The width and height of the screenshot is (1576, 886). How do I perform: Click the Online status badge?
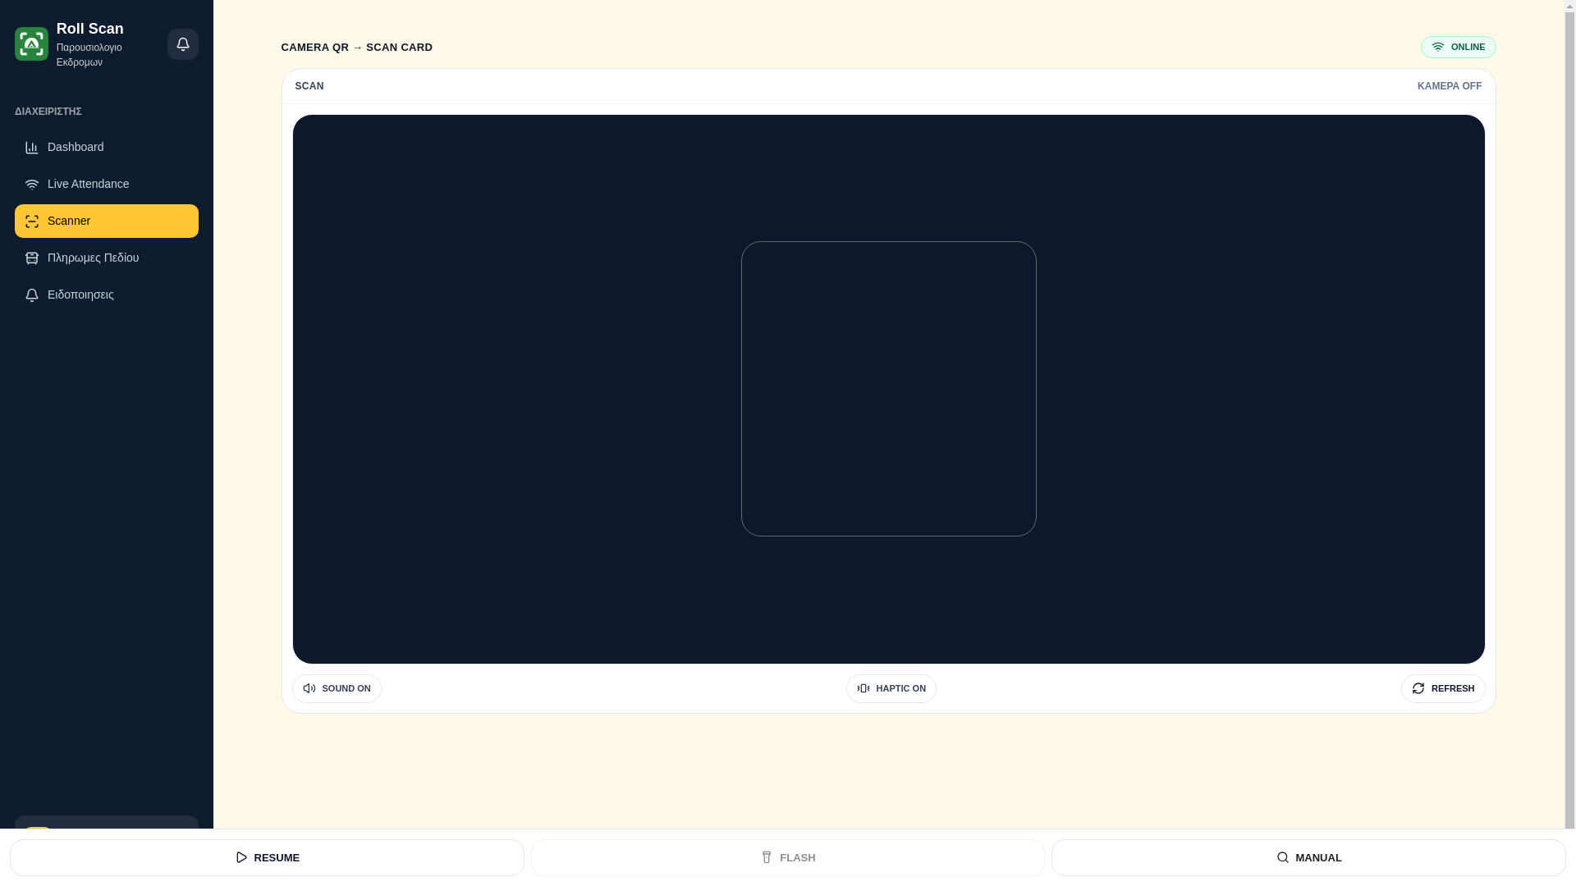[x=1459, y=47]
